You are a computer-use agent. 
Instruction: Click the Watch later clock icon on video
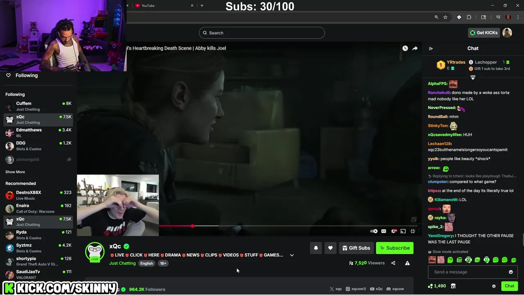(x=405, y=48)
